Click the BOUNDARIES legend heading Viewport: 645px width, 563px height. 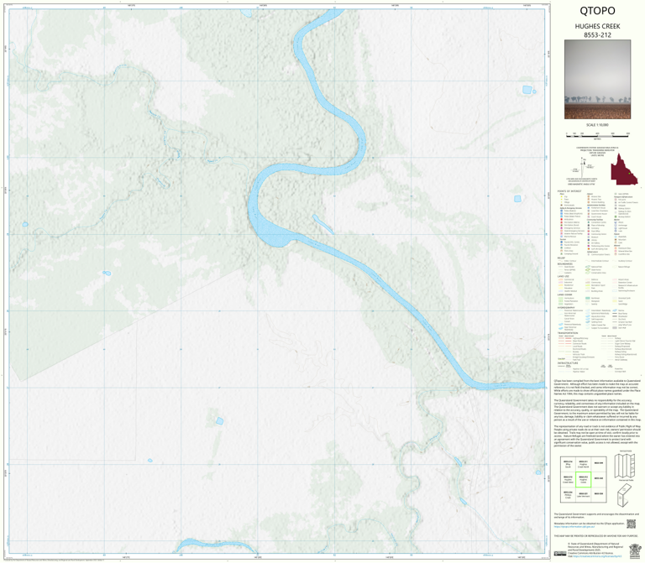(564, 263)
